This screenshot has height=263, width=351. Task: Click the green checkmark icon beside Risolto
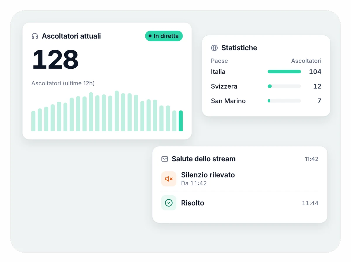click(169, 203)
